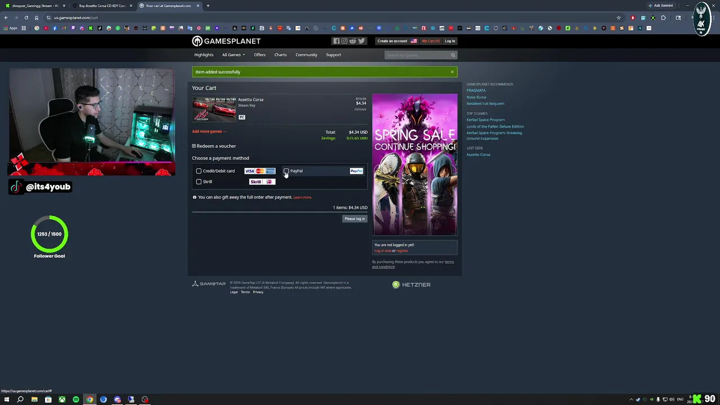Open the Gamesplanet logo home link
The width and height of the screenshot is (720, 405).
point(226,41)
